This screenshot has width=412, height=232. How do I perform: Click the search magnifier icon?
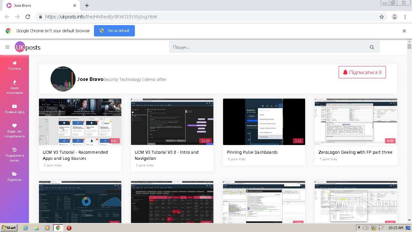click(x=372, y=47)
